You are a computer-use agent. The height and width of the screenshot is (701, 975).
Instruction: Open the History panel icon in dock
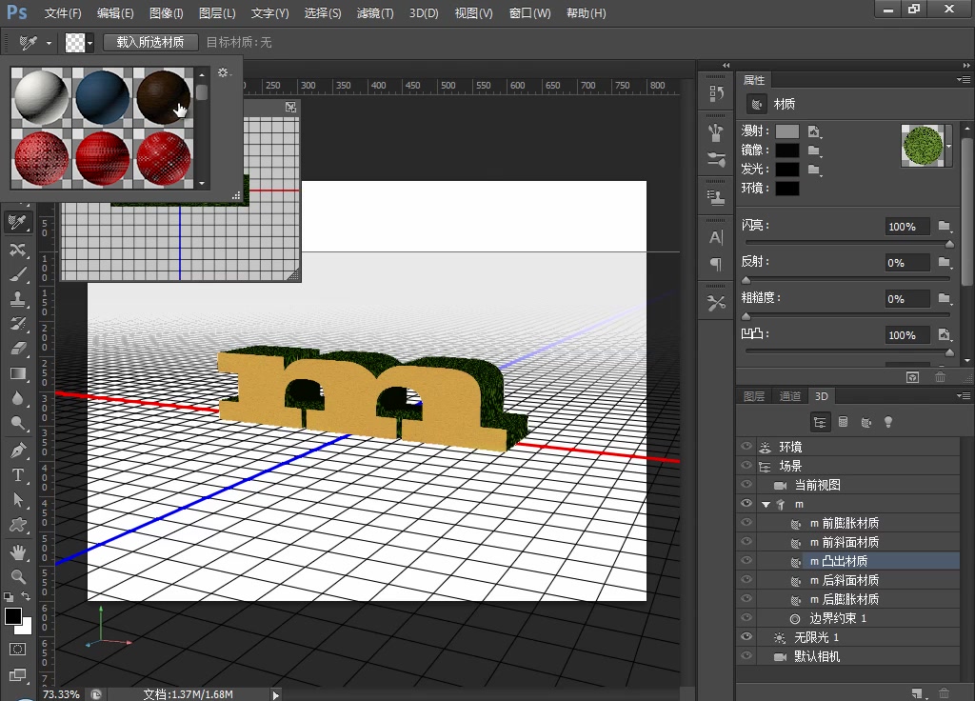coord(716,93)
